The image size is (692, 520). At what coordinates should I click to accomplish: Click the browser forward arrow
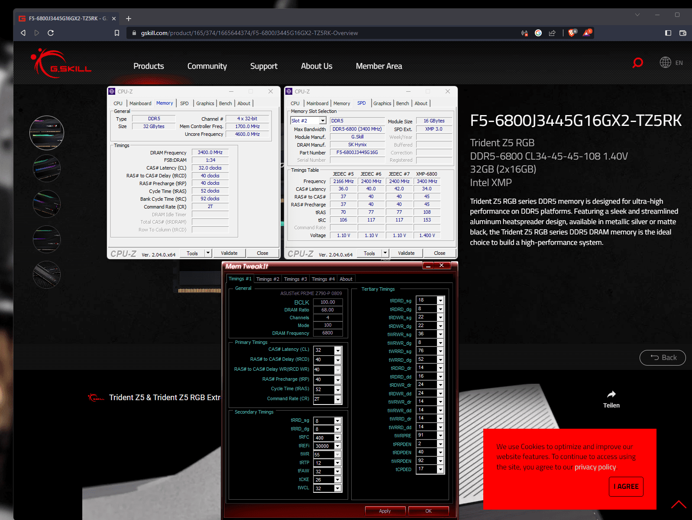tap(37, 33)
